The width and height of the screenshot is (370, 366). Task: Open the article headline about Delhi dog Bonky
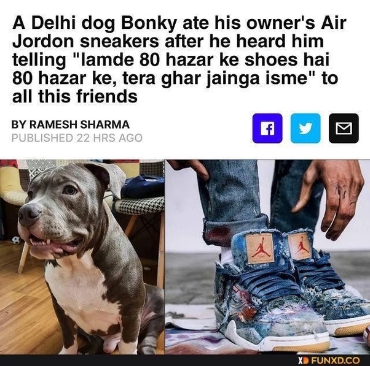(x=179, y=60)
